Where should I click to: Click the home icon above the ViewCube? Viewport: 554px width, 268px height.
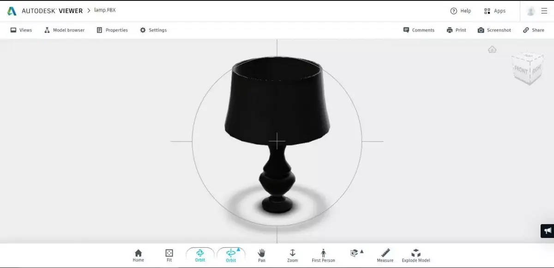coord(492,49)
